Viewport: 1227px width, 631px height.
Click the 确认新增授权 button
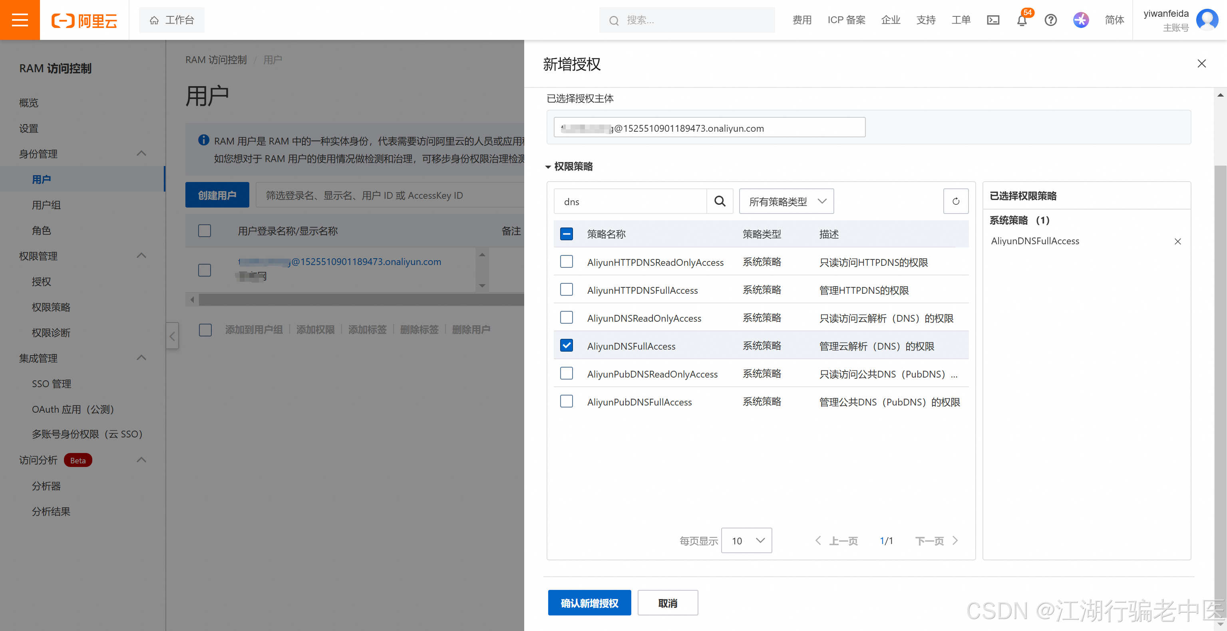[x=589, y=603]
